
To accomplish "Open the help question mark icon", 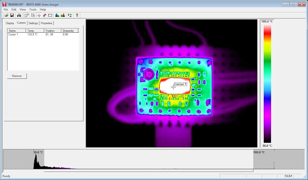I will click(x=77, y=15).
